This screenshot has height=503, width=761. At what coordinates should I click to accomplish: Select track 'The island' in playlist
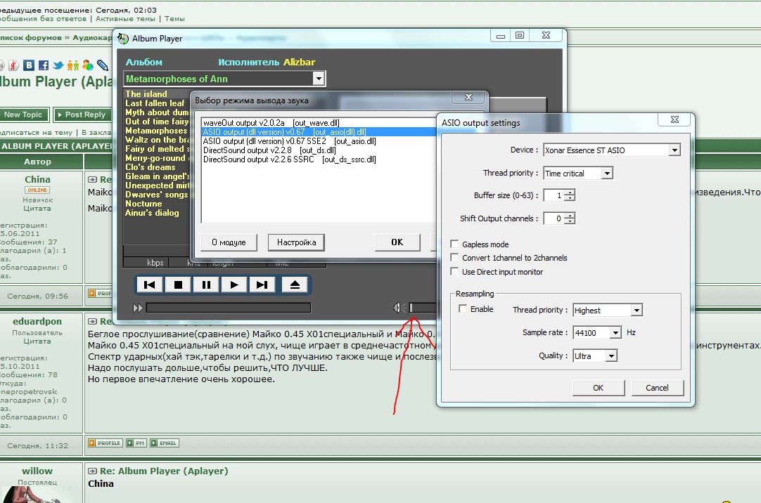click(146, 94)
